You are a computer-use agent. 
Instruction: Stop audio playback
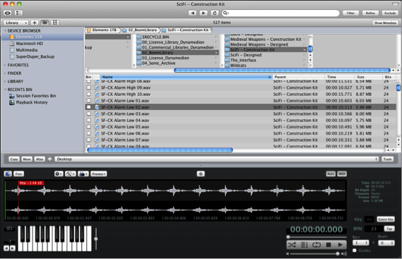pos(328,245)
